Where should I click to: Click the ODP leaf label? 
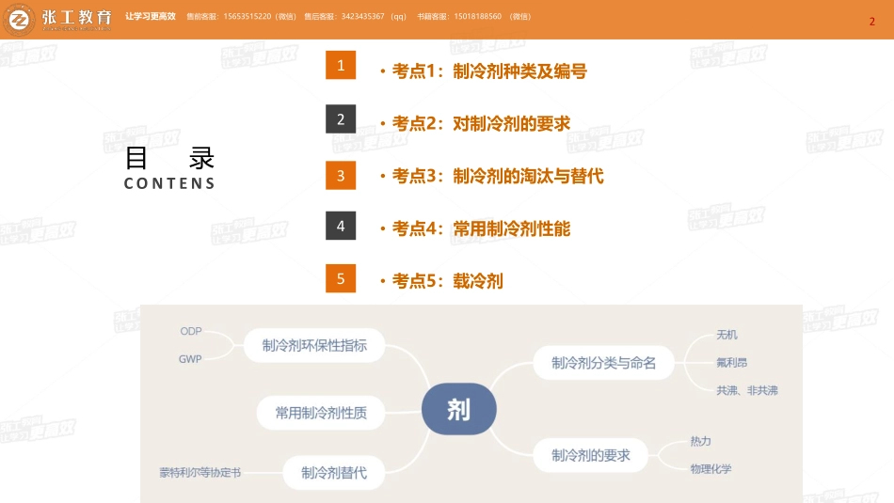click(x=191, y=332)
